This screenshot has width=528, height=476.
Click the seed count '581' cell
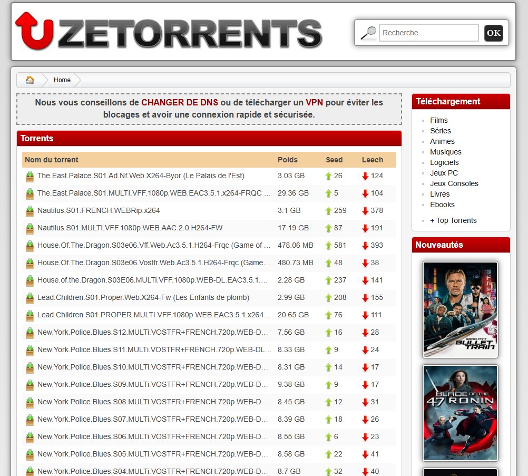[x=340, y=245]
